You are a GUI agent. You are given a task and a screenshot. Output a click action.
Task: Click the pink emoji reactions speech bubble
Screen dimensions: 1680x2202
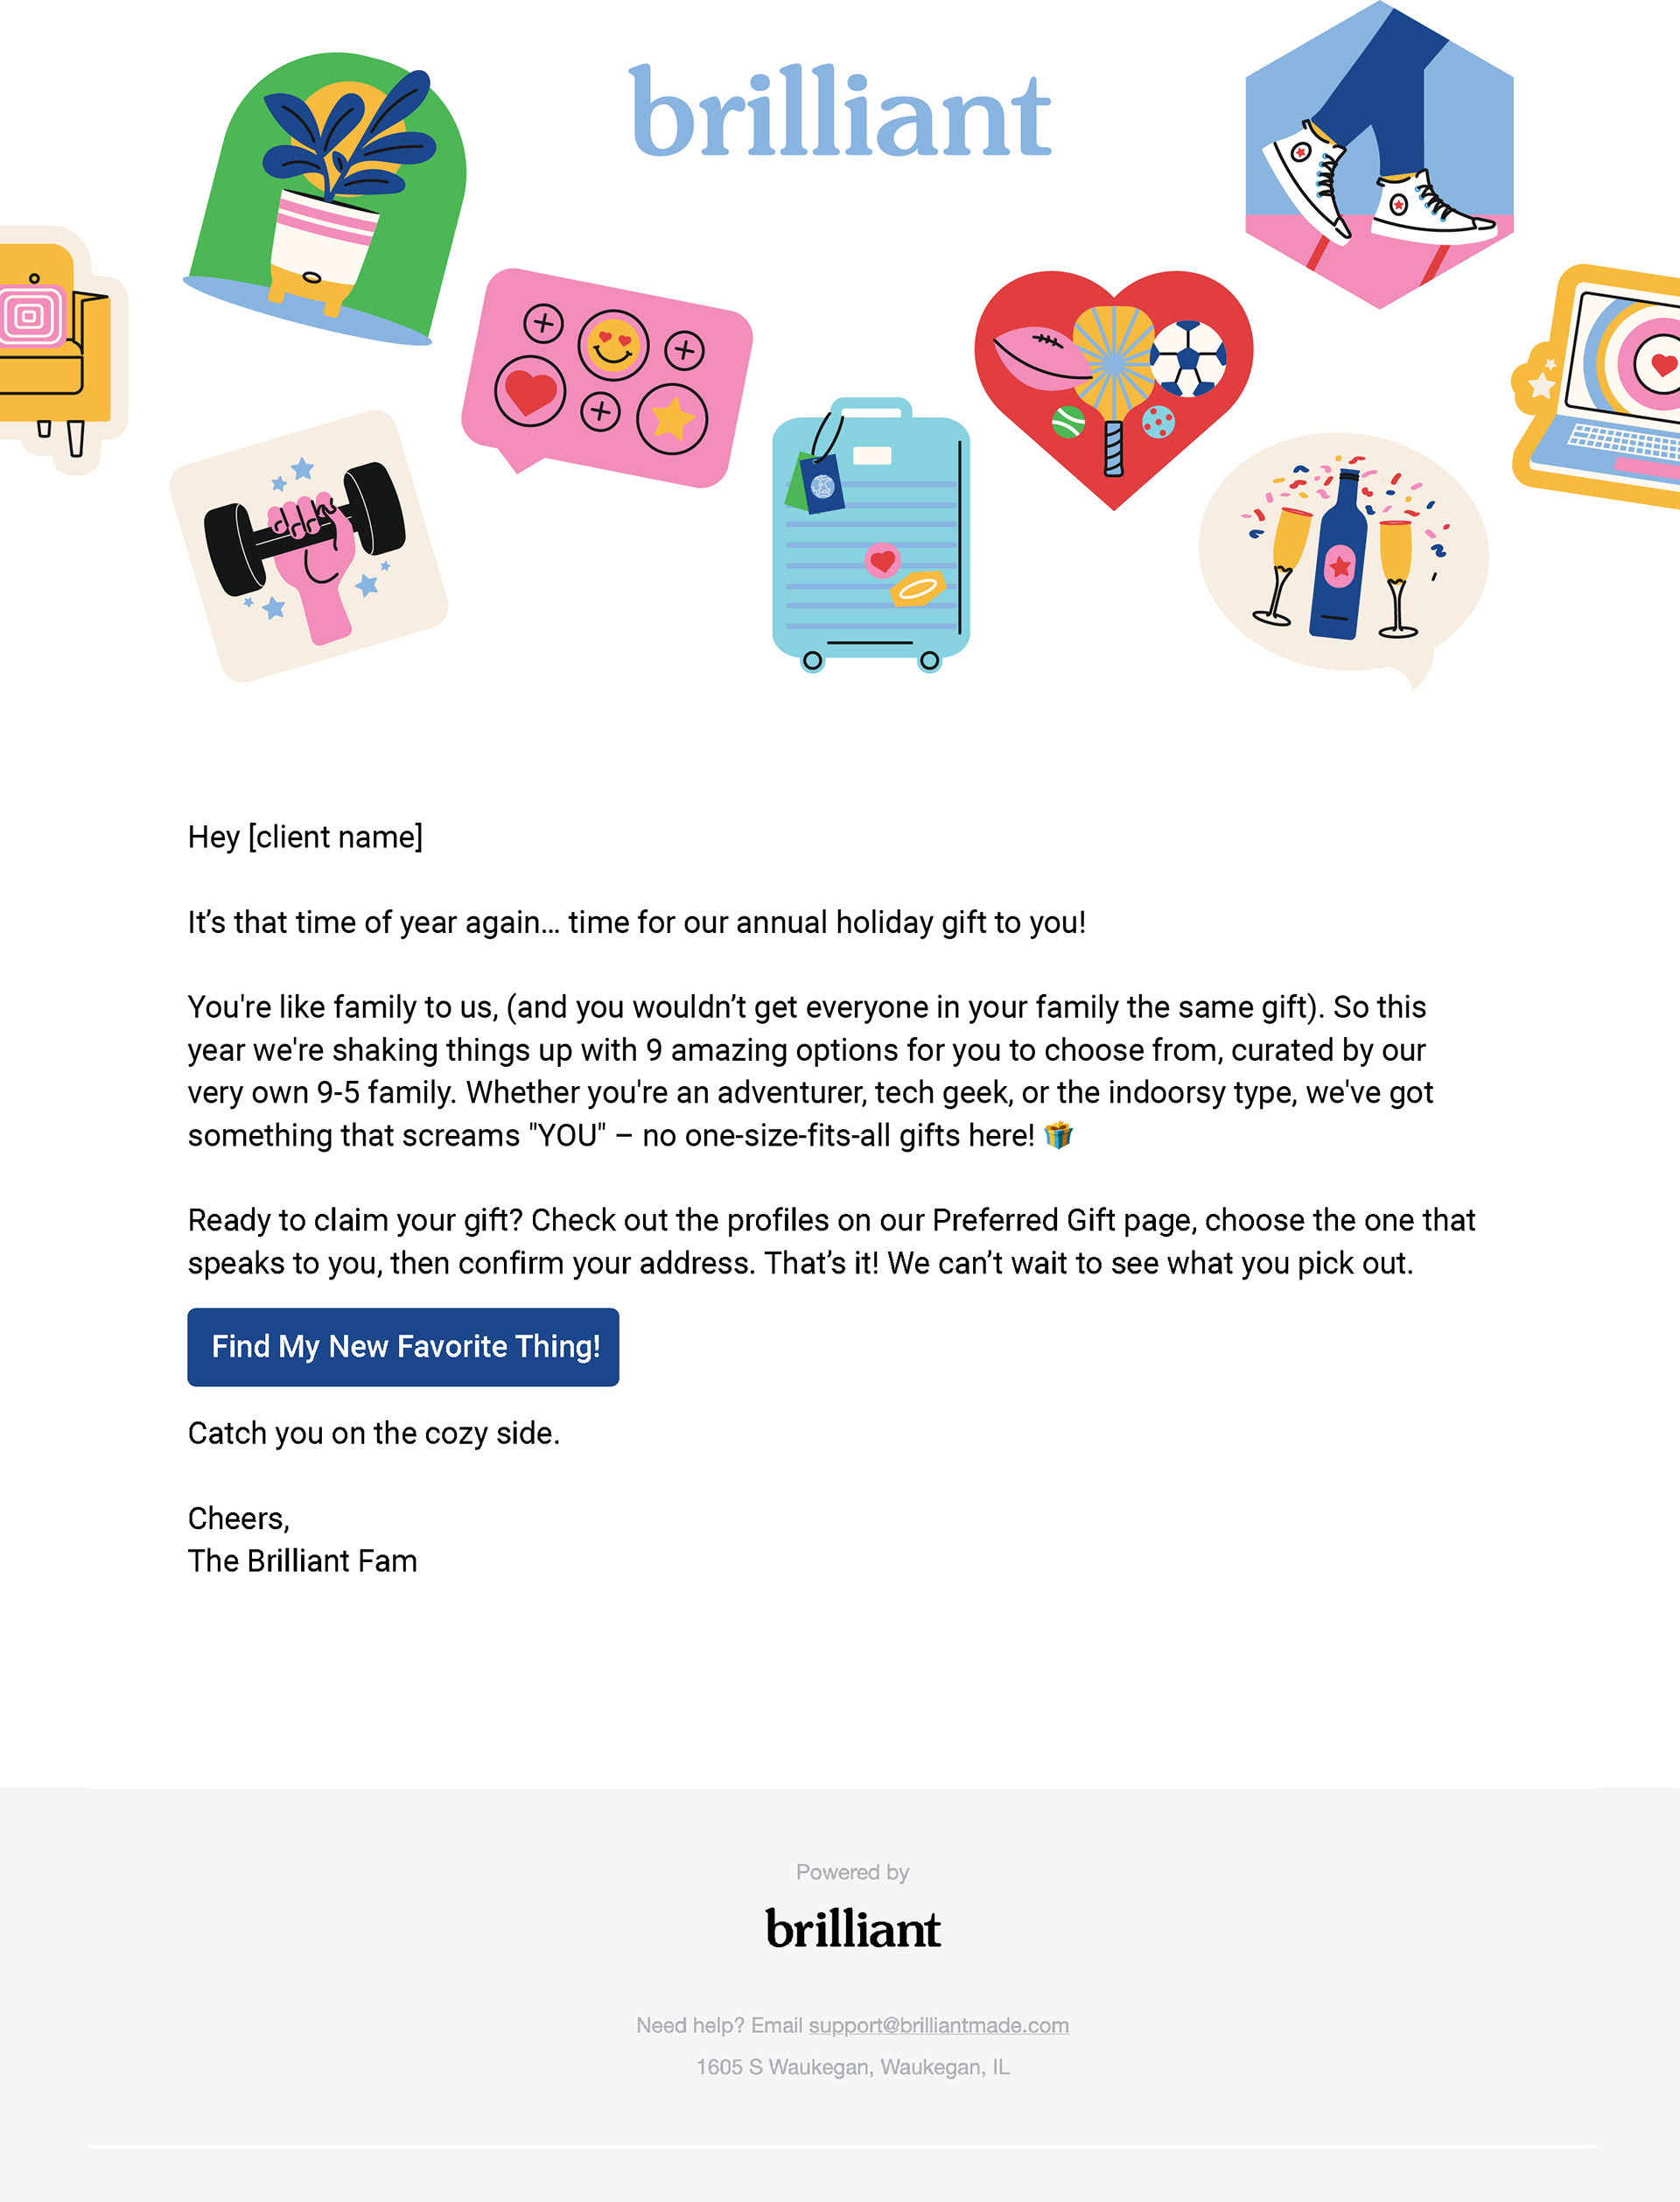coord(607,377)
